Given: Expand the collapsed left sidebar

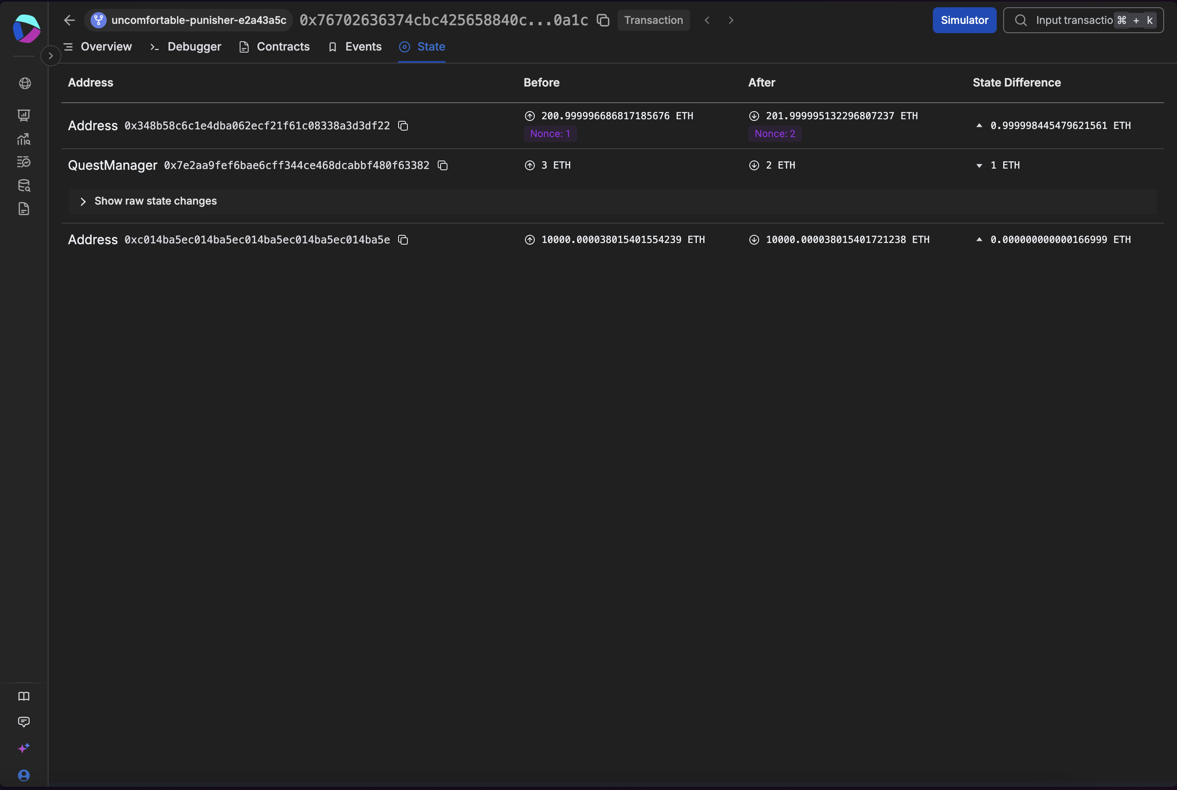Looking at the screenshot, I should tap(51, 56).
